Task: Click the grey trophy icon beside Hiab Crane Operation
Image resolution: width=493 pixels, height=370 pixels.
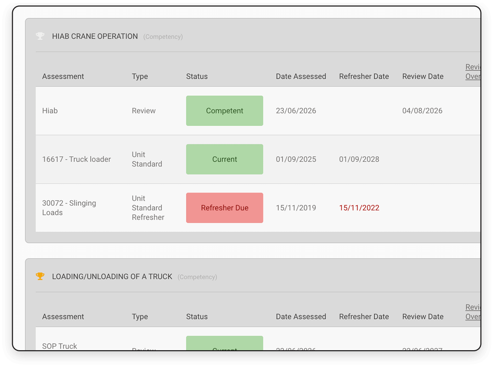Action: tap(40, 36)
